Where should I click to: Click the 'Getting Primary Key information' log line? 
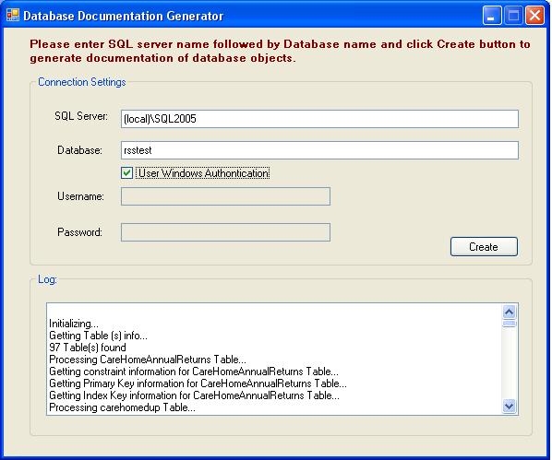198,383
